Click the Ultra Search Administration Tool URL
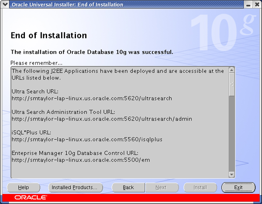Screen dimensions: 262x204 point(102,119)
